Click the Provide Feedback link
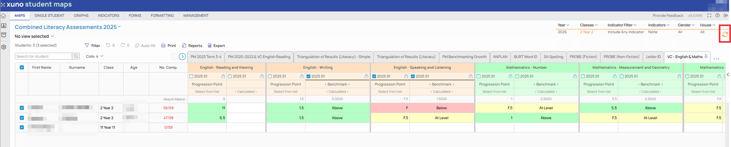 (x=668, y=16)
